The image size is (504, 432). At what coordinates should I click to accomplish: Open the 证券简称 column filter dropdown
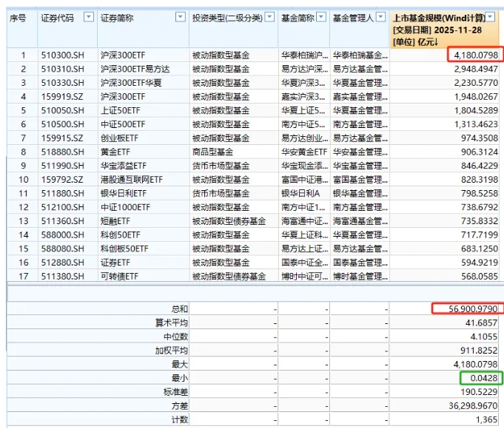point(181,17)
